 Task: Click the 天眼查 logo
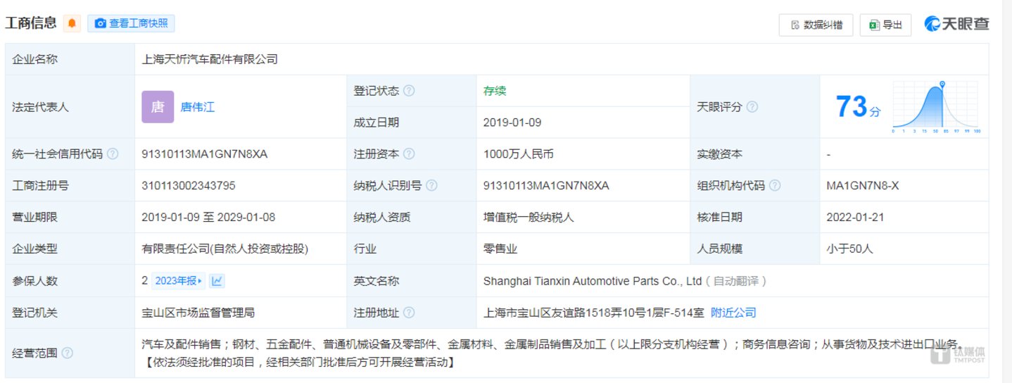point(957,24)
